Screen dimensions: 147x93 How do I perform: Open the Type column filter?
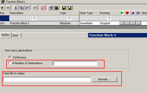[69, 18]
